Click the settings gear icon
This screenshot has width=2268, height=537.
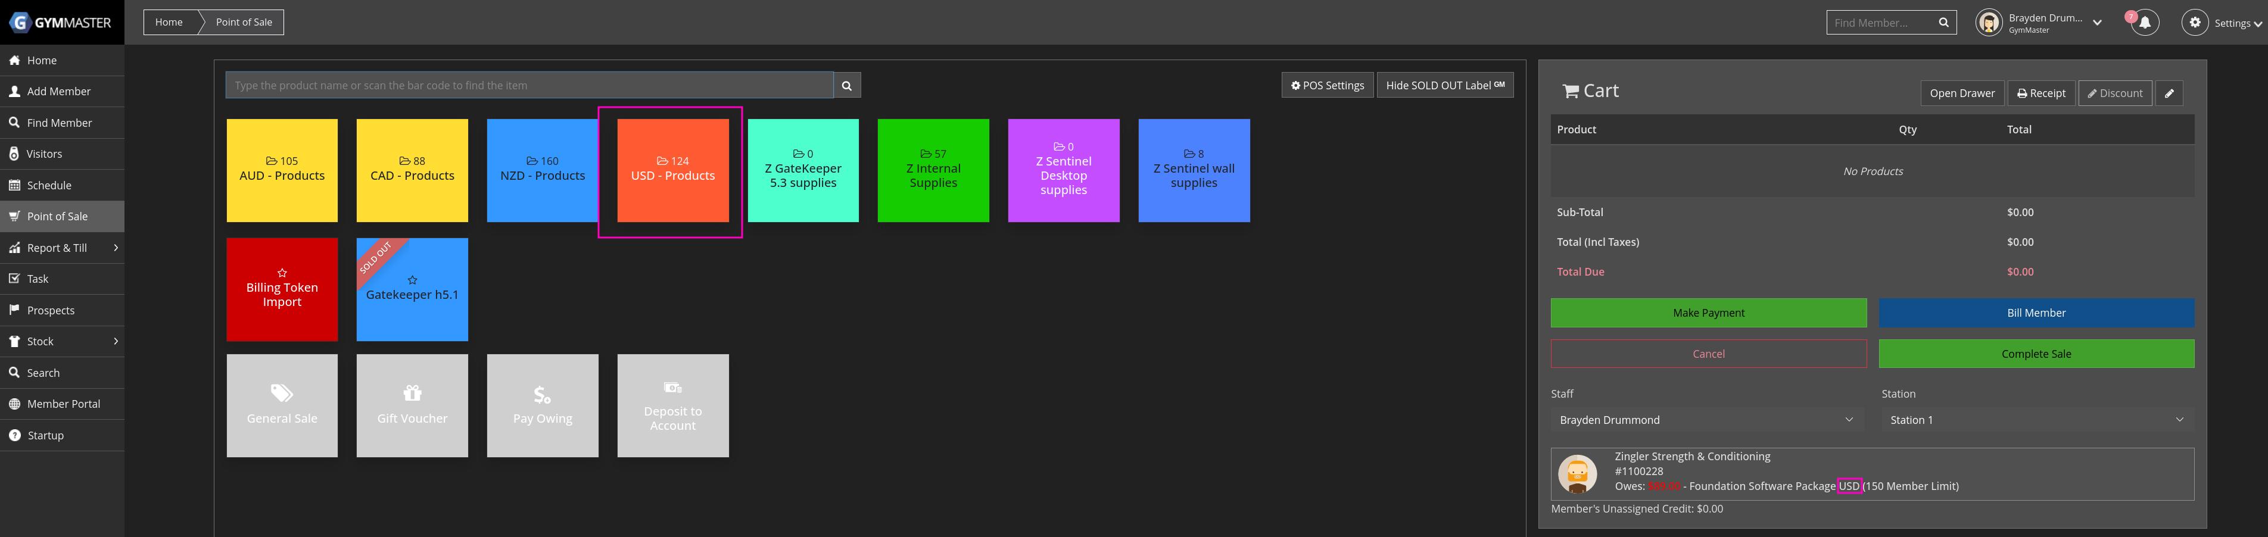(2195, 23)
